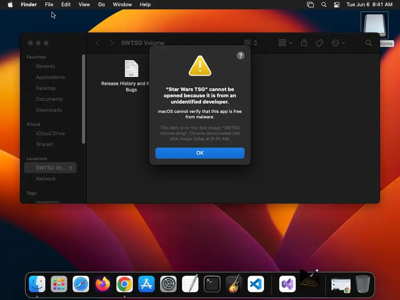Select Shared in Finder sidebar

coord(44,145)
